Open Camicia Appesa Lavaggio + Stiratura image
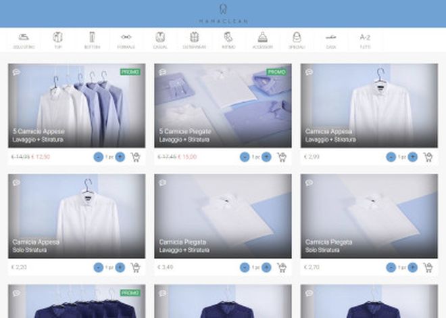This screenshot has height=318, width=446. tap(369, 106)
